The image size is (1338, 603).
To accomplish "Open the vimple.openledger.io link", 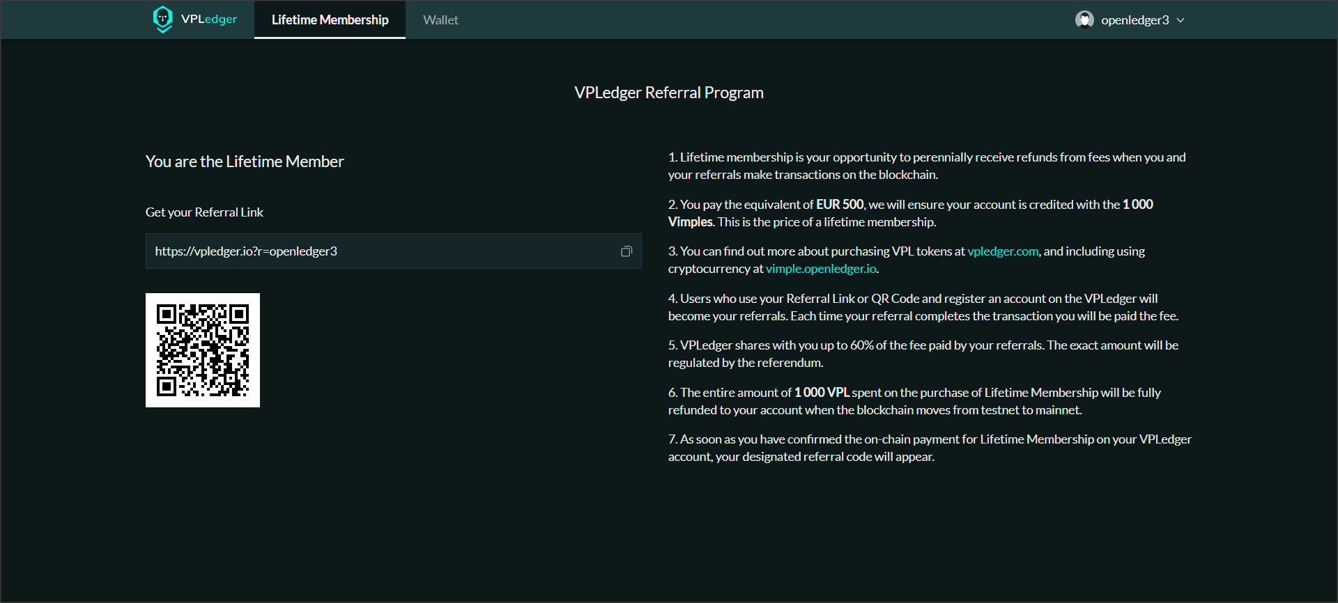I will 820,269.
